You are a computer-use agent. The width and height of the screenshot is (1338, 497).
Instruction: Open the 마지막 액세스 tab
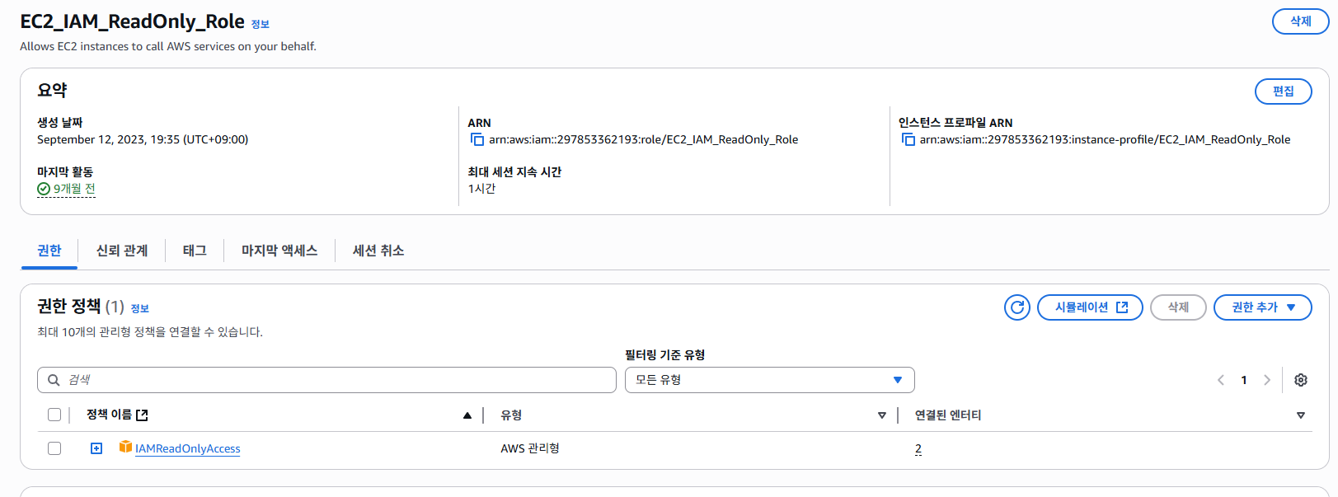(x=279, y=251)
